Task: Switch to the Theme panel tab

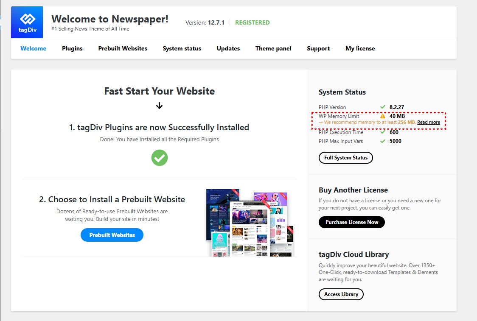Action: click(273, 49)
